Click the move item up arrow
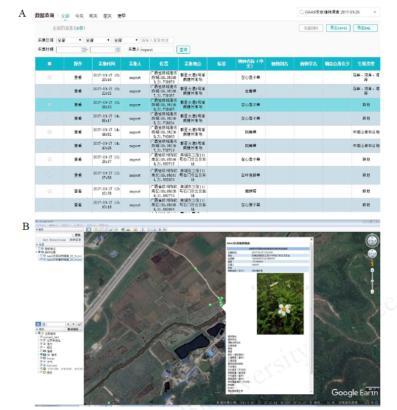This screenshot has width=397, height=410. point(68,324)
